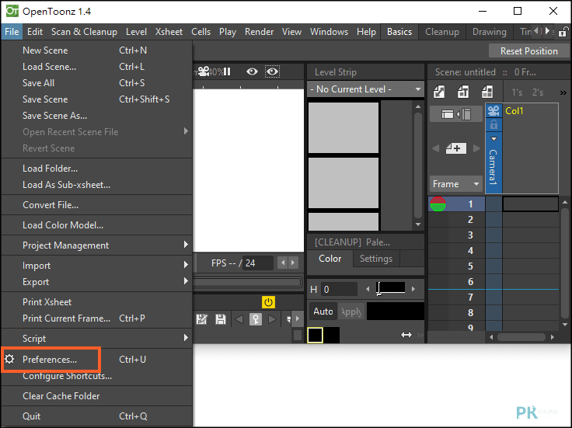
Task: Expand the Camera1 dropdown triangle
Action: pos(494,139)
